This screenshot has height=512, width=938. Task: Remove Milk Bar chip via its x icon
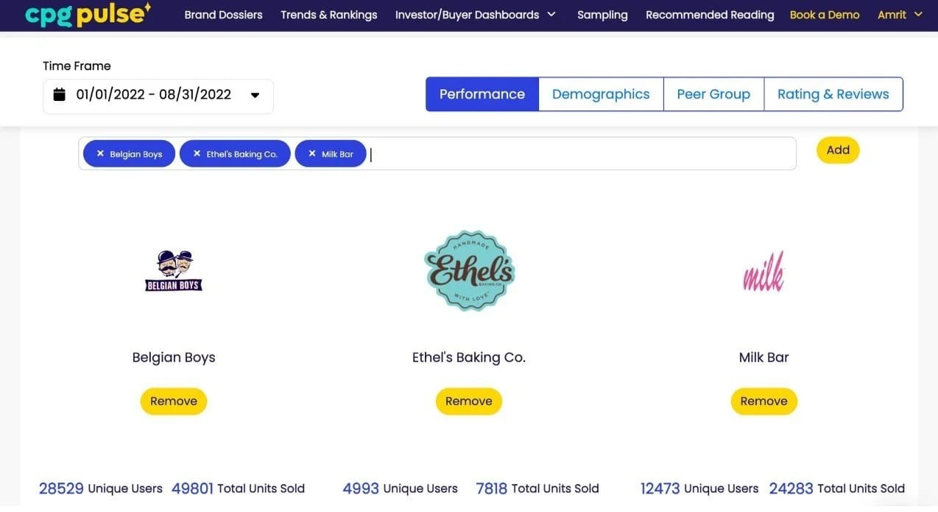click(x=312, y=154)
